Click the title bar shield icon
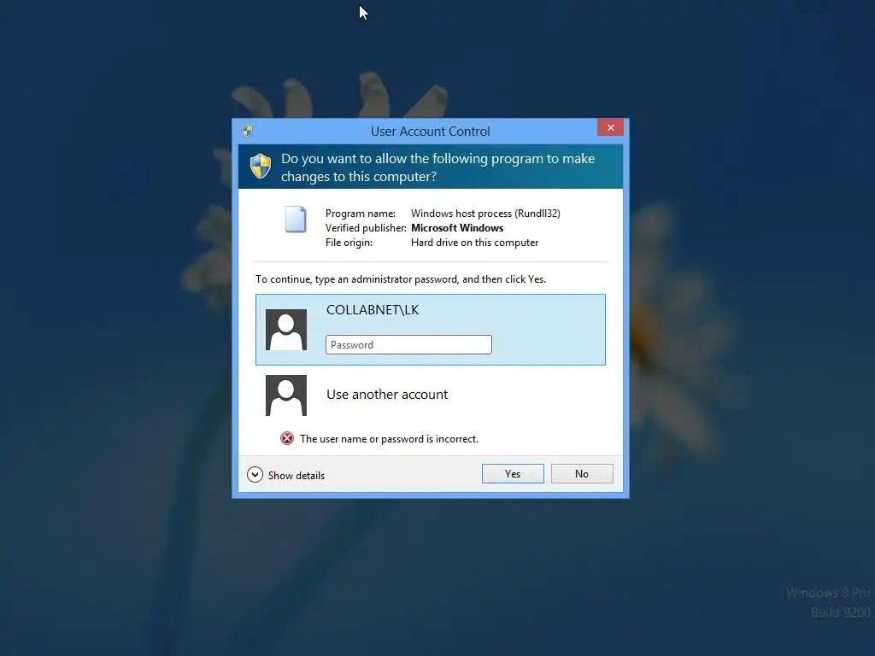The image size is (875, 656). click(x=247, y=131)
